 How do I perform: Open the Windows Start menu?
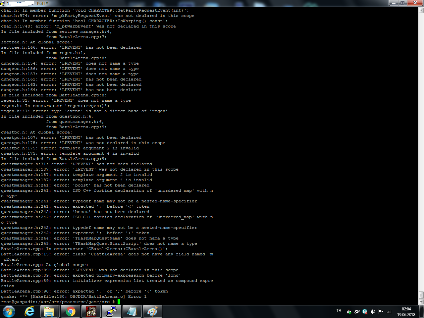tap(9, 312)
